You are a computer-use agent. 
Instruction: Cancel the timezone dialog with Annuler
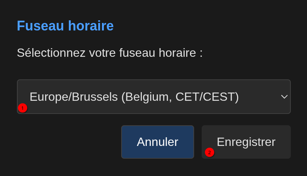click(x=157, y=142)
